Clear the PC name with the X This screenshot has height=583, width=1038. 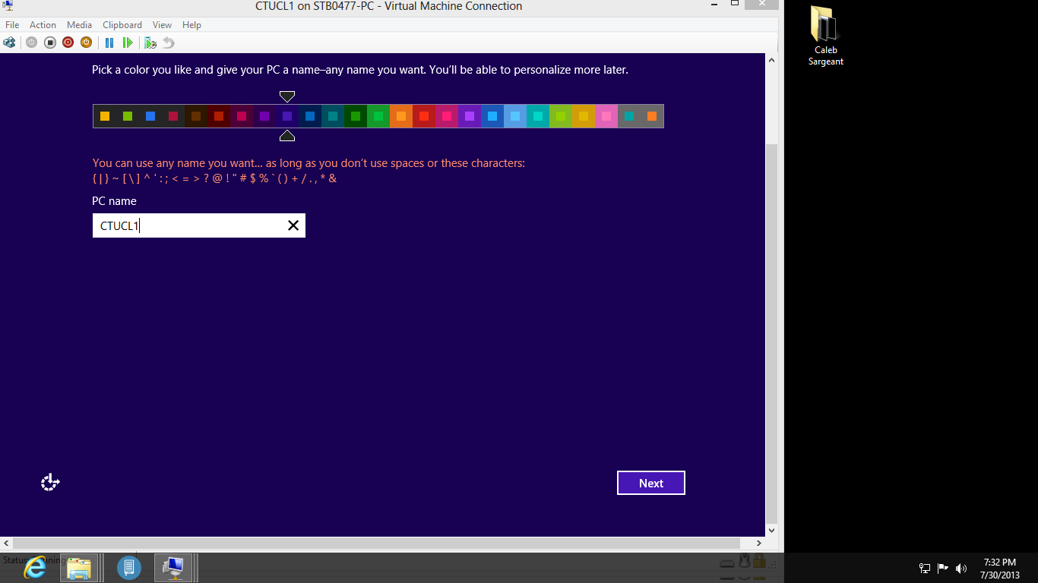pos(293,225)
